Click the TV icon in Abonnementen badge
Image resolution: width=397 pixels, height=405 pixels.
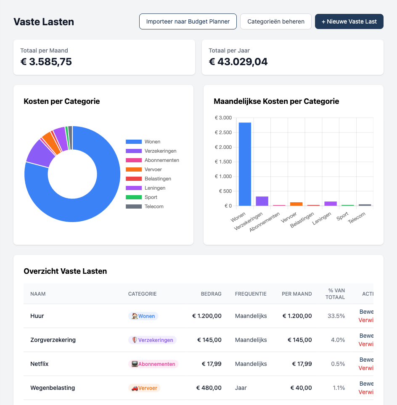pyautogui.click(x=135, y=364)
